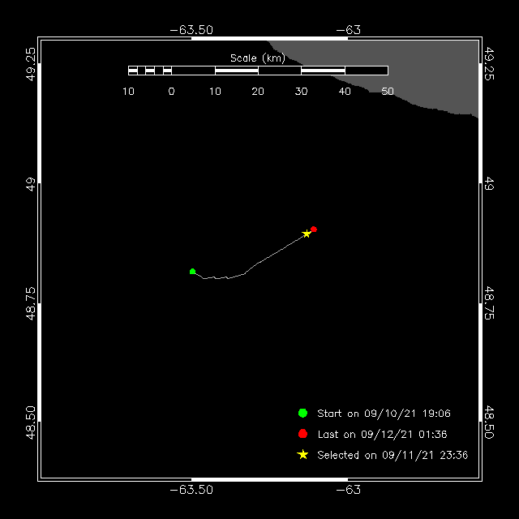Click the 0 km label on the scale bar

pos(171,92)
